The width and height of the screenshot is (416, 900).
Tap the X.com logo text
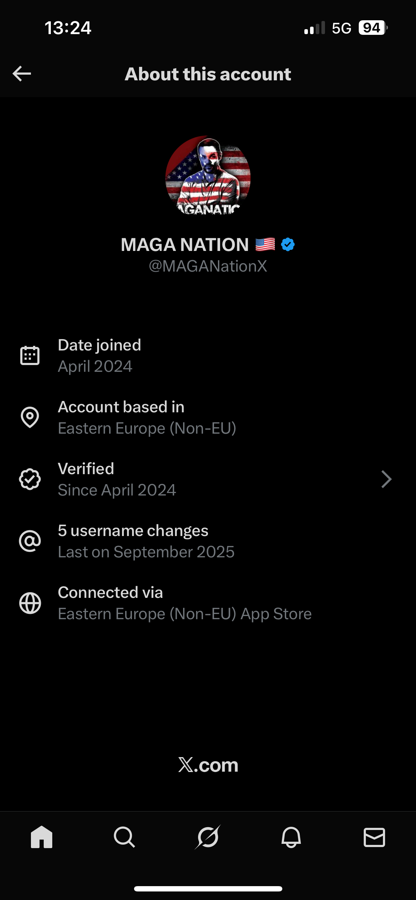pyautogui.click(x=208, y=765)
